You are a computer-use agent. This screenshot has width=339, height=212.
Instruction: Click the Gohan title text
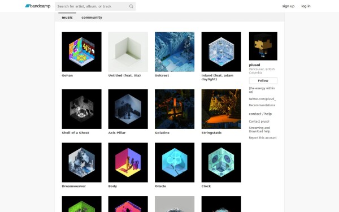67,76
